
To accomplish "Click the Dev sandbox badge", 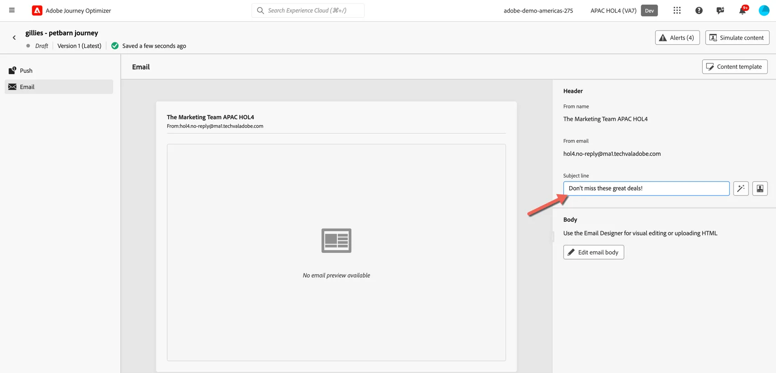I will click(x=649, y=10).
